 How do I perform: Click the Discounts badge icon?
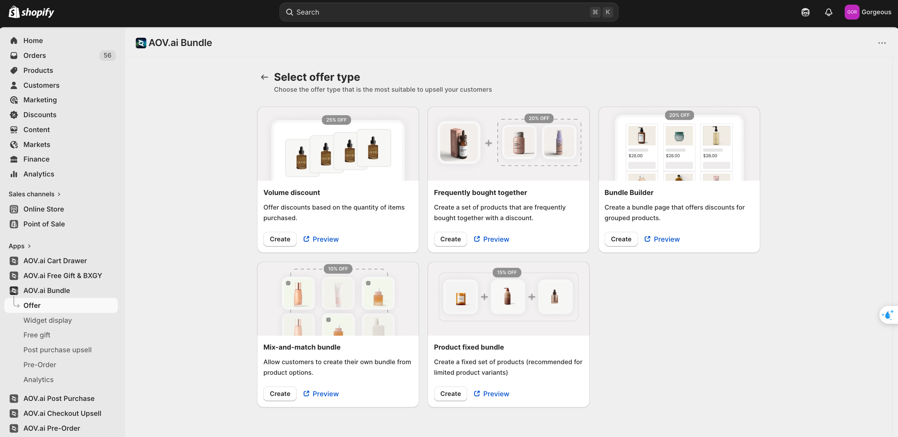tap(14, 115)
